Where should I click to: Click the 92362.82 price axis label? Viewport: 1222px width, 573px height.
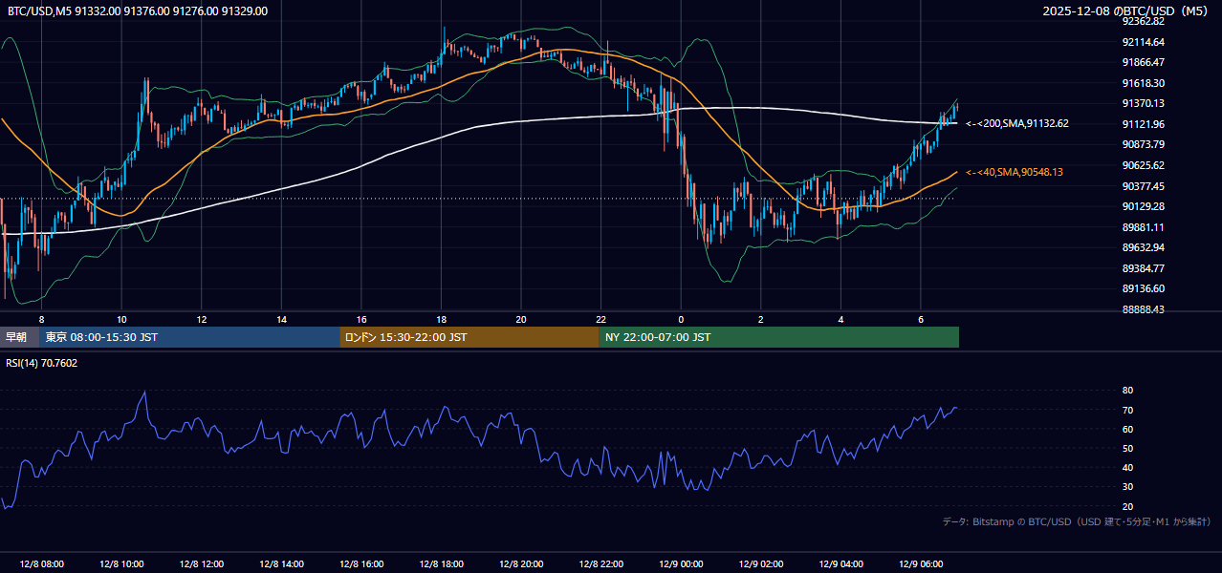tap(1144, 21)
